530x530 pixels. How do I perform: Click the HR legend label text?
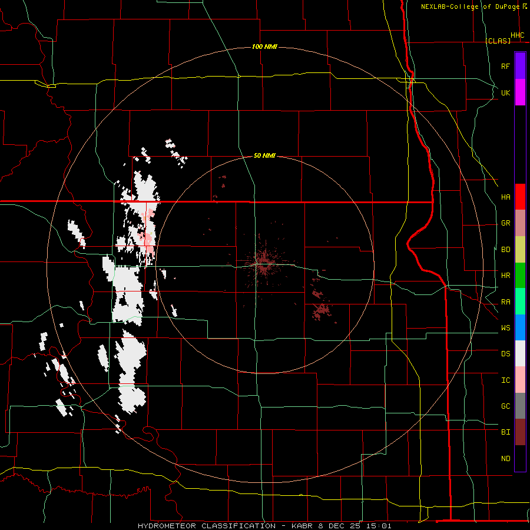(x=505, y=276)
